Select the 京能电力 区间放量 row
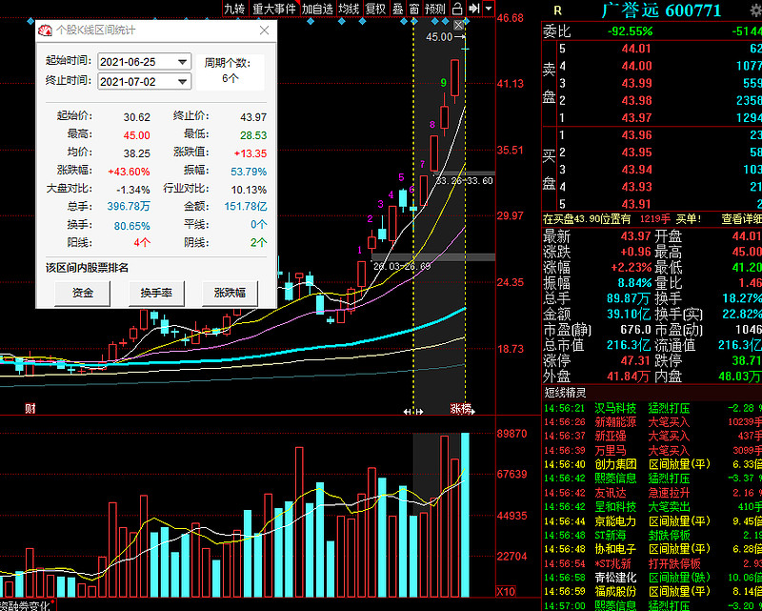 click(652, 521)
